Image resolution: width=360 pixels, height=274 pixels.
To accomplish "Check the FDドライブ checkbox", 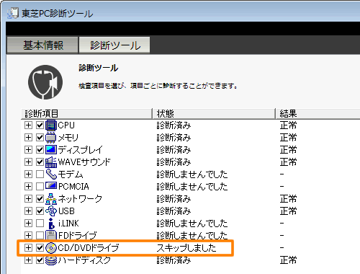I will tap(40, 235).
